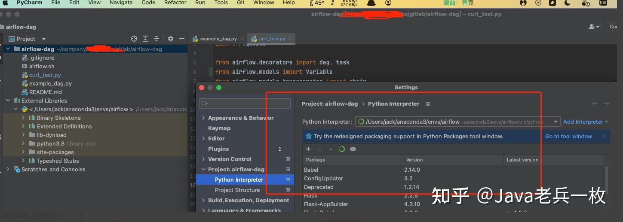
Task: Expand the site-packages folder node
Action: [23, 152]
